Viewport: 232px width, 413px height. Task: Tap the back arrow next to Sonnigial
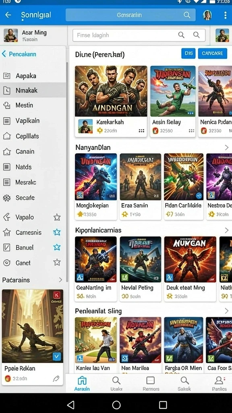8,15
